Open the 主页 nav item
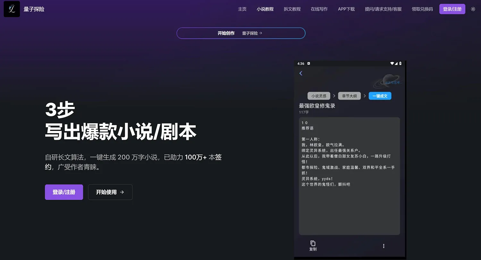The height and width of the screenshot is (260, 481). coord(242,9)
